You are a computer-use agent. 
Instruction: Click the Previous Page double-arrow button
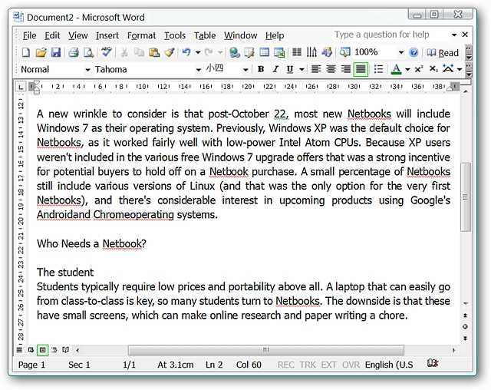coord(466,315)
